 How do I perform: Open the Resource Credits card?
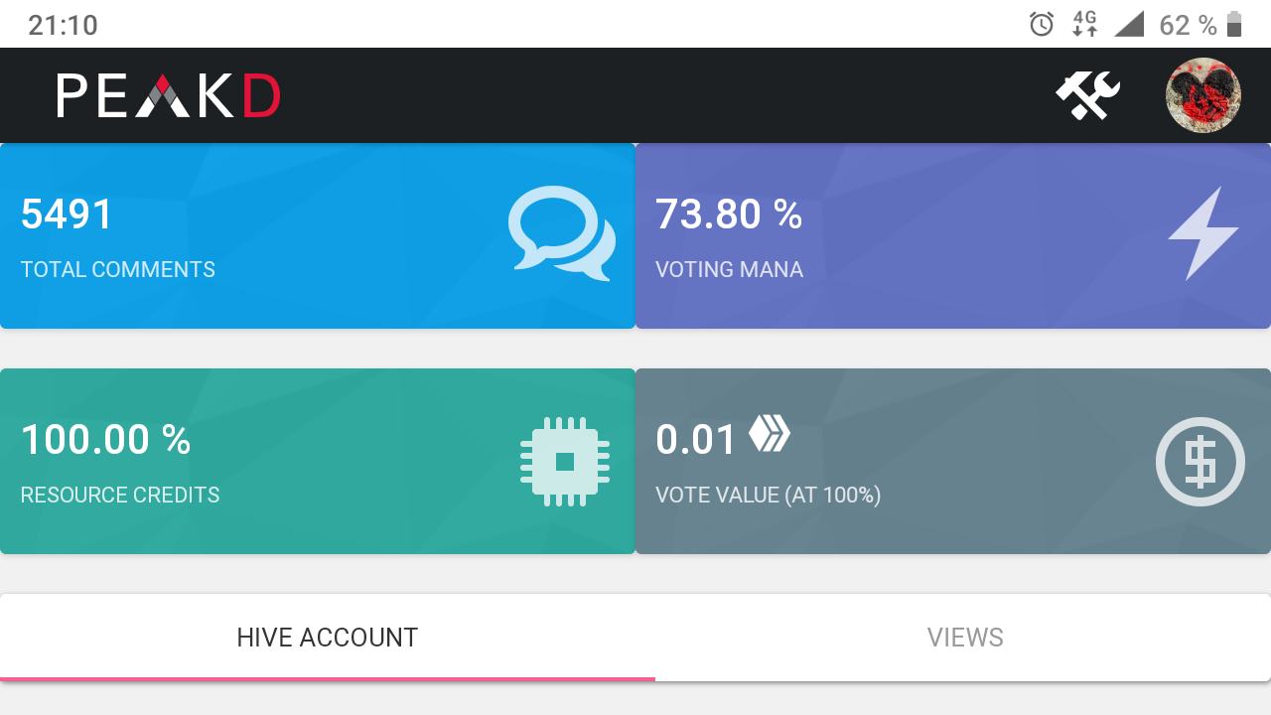tap(318, 462)
